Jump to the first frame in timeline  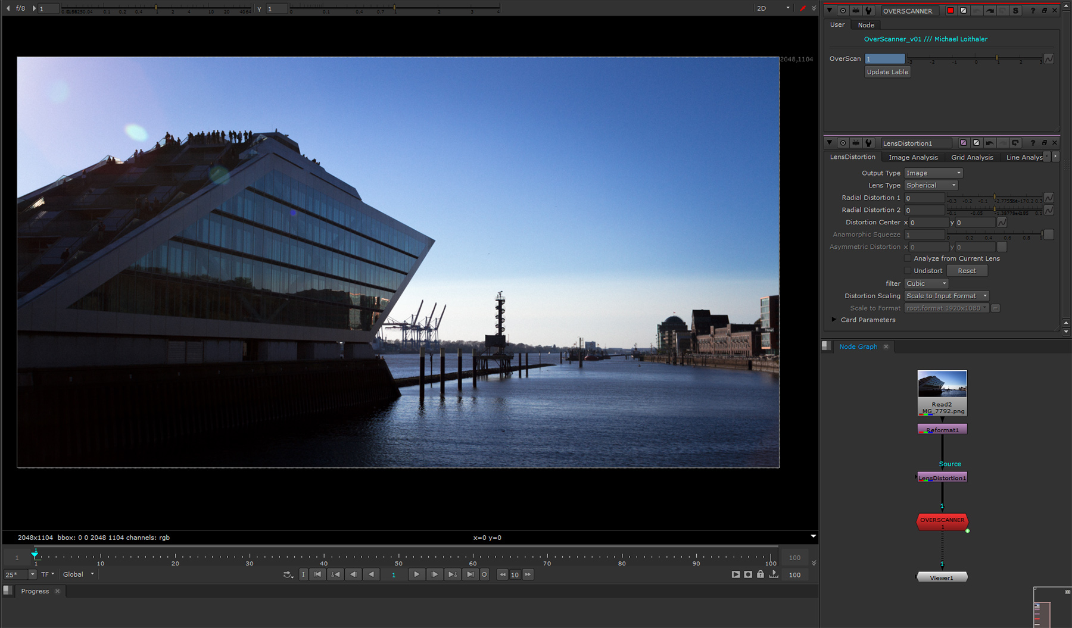pos(318,574)
